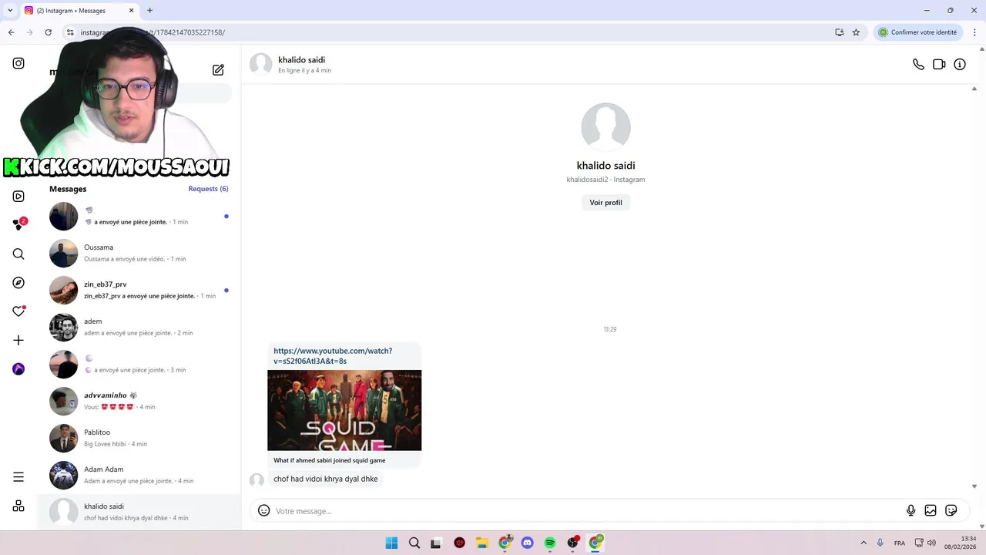
Task: Open the Also from Meta icon
Action: pos(18,506)
